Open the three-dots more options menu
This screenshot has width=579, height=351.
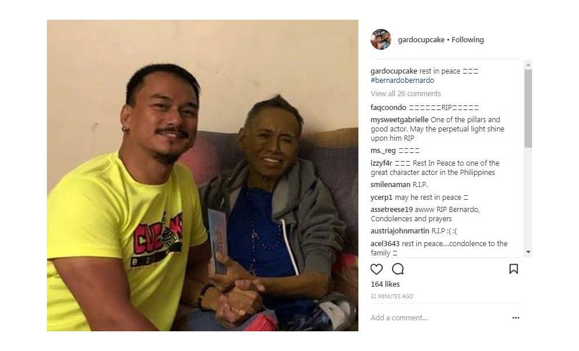tap(515, 318)
